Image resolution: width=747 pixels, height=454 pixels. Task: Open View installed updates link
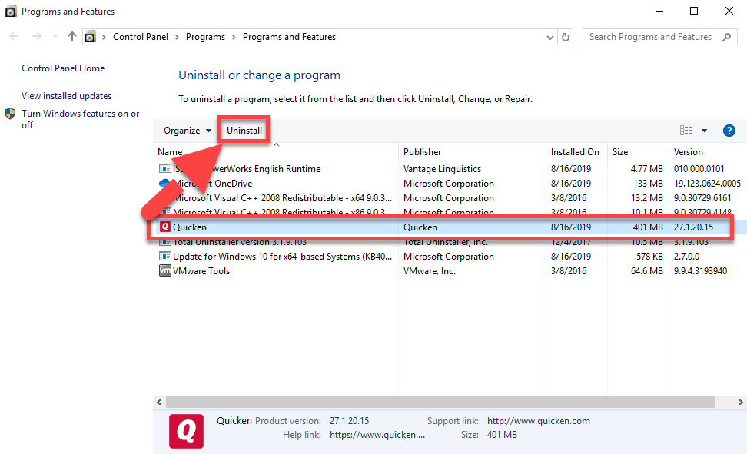click(x=66, y=96)
